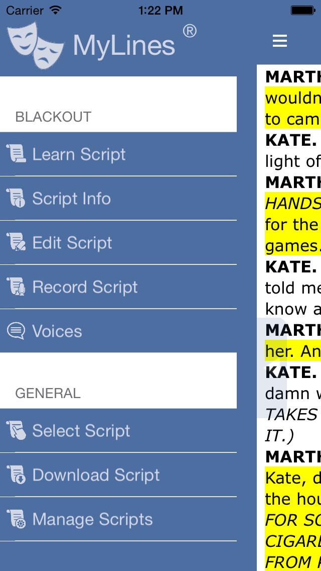The image size is (321, 571).
Task: Toggle the hamburger menu button
Action: 280,41
